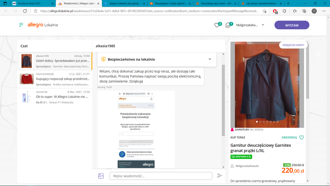Screen dimensions: 330x186
Task: Add page to favorites star icon
Action: [x=265, y=11]
